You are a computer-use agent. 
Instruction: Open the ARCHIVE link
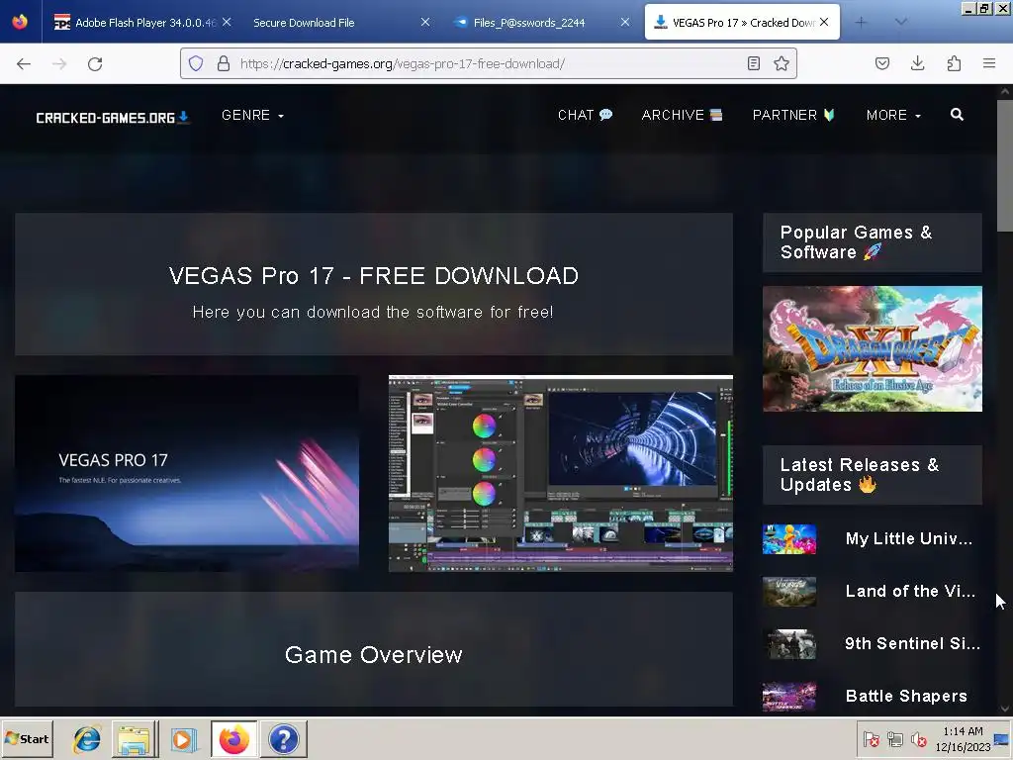(682, 115)
